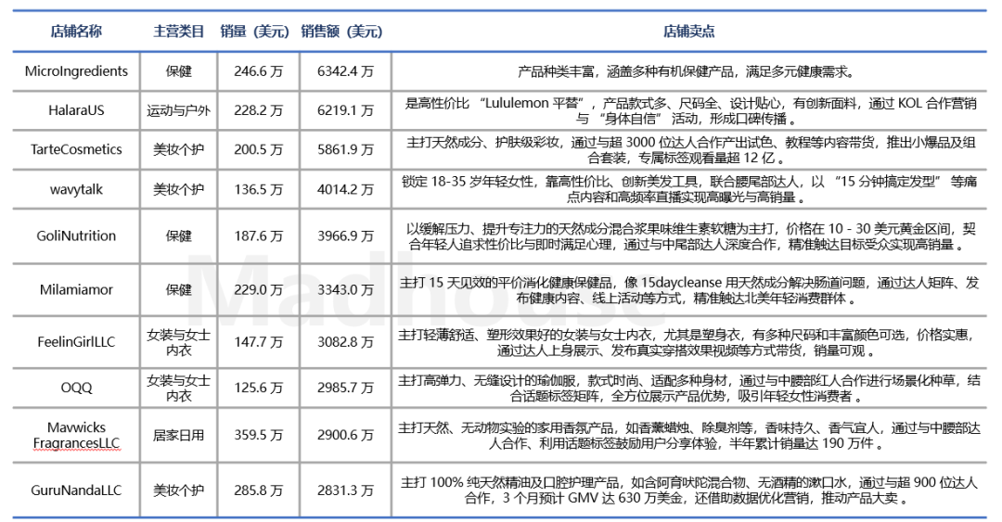Click the 店铺卖点 column header

tap(688, 32)
